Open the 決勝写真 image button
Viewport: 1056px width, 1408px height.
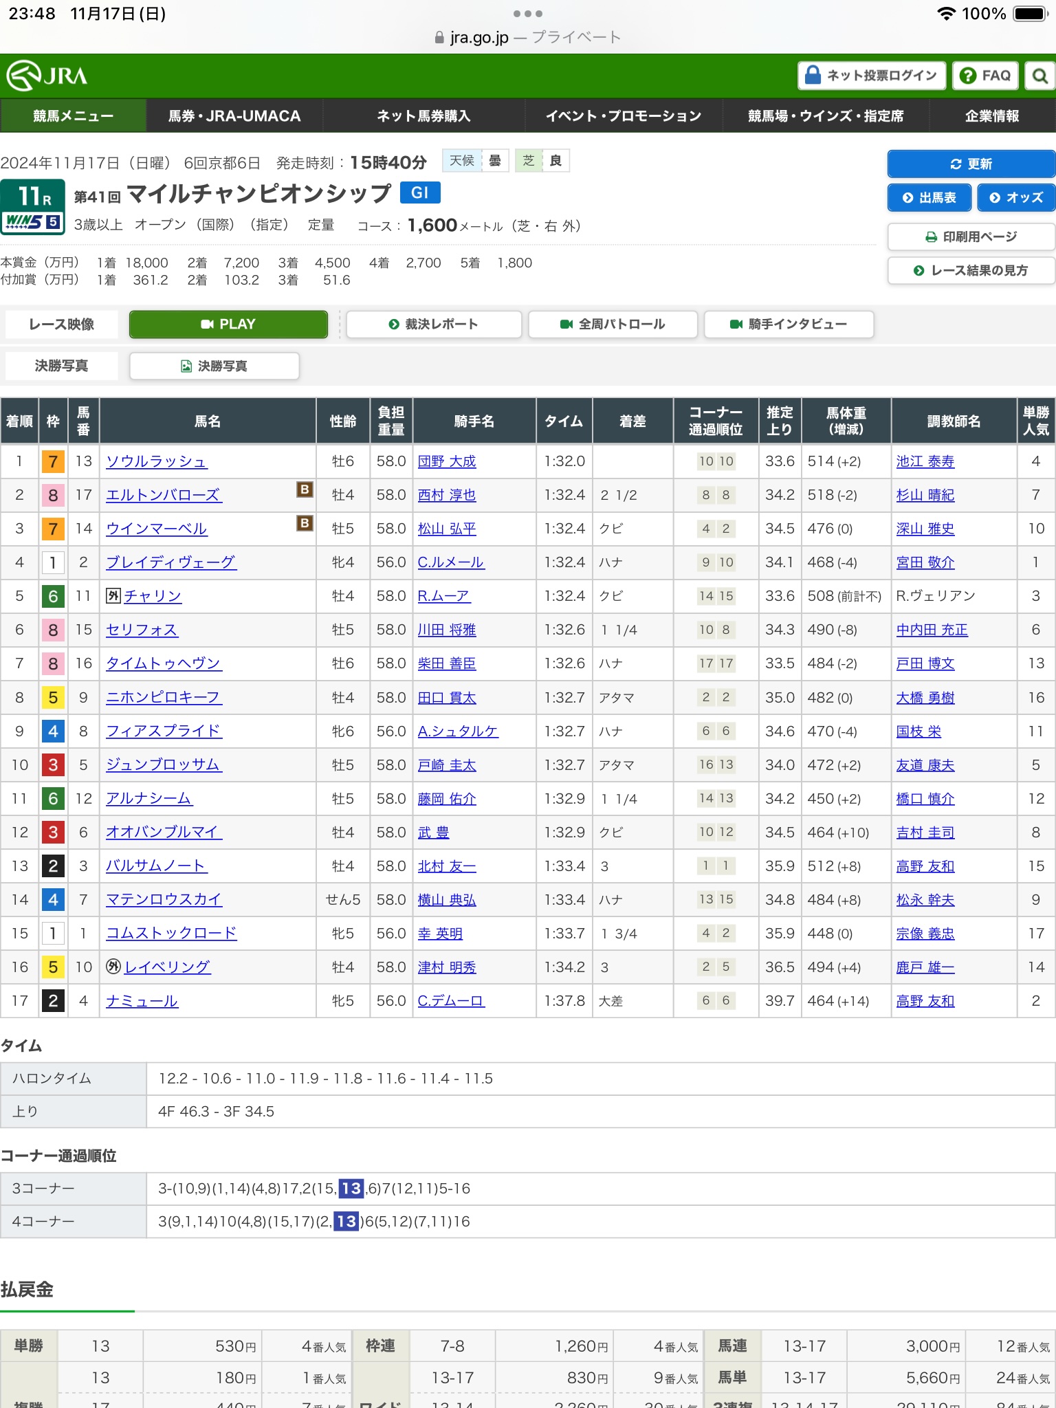tap(214, 366)
